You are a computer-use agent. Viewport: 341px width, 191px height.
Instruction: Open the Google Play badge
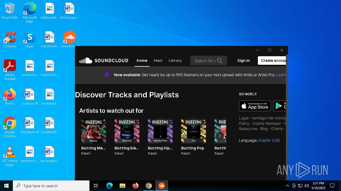[279, 106]
